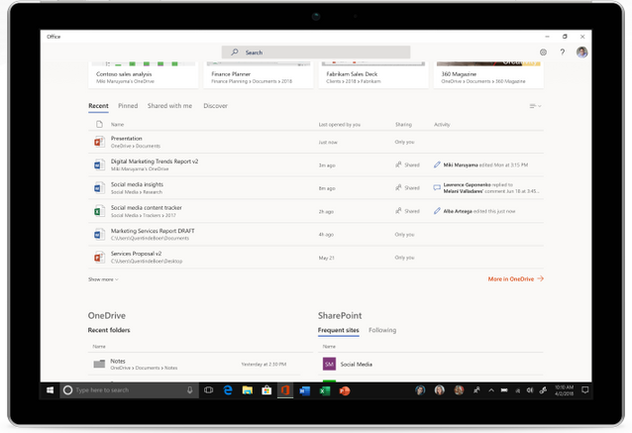Viewport: 632px width, 433px height.
Task: Click the People icon in the system tray
Action: (x=476, y=390)
